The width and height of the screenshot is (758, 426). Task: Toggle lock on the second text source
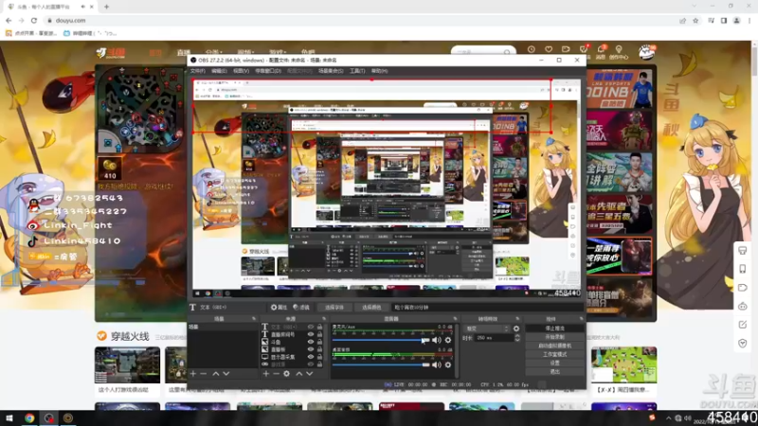319,334
